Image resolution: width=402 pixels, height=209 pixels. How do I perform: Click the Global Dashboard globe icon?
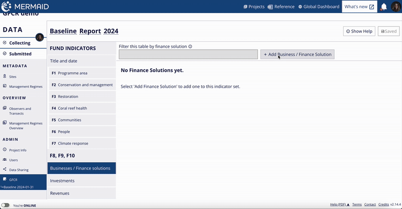[x=300, y=7]
